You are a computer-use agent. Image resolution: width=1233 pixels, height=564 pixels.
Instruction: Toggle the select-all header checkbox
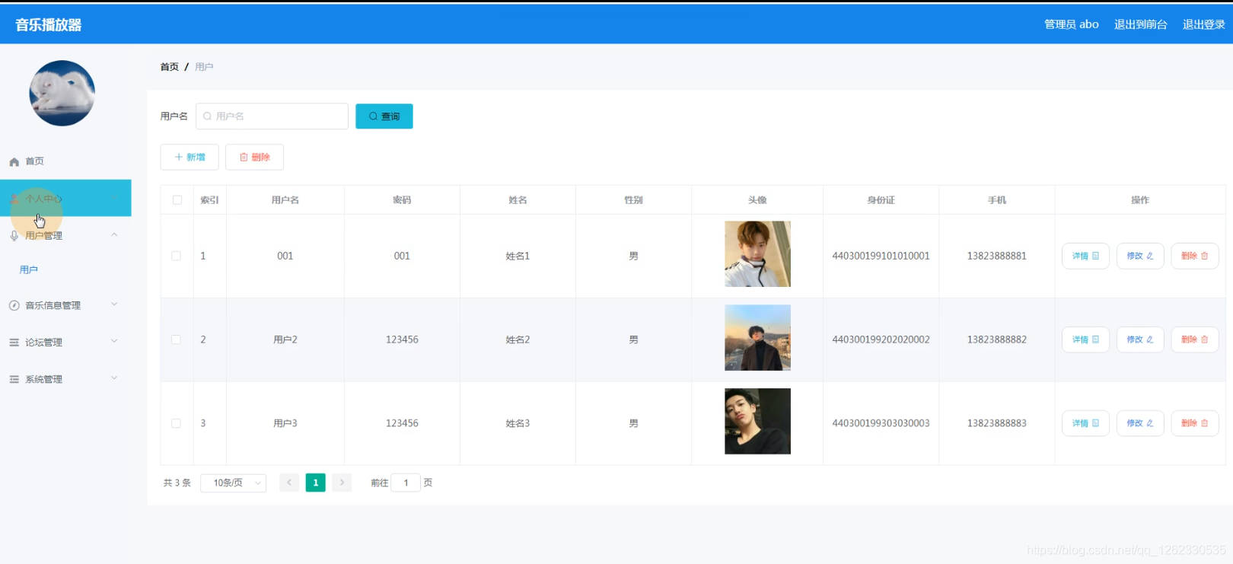coord(177,200)
